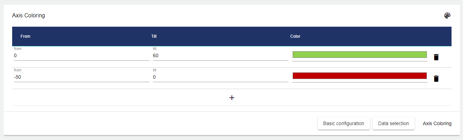The width and height of the screenshot is (463, 140).
Task: Select the Axis Coloring tab at bottom
Action: (x=437, y=123)
